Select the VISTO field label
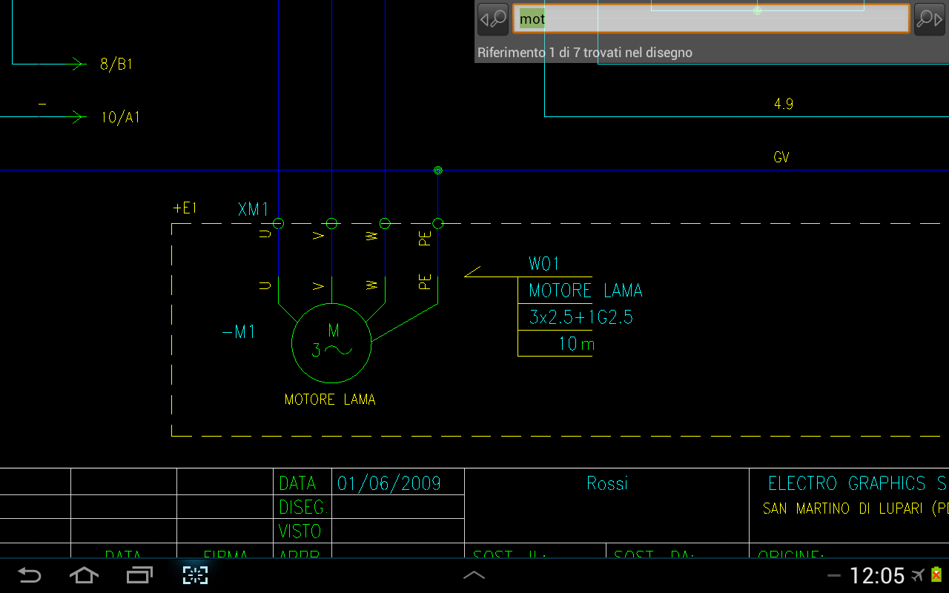Viewport: 949px width, 593px height. tap(300, 531)
